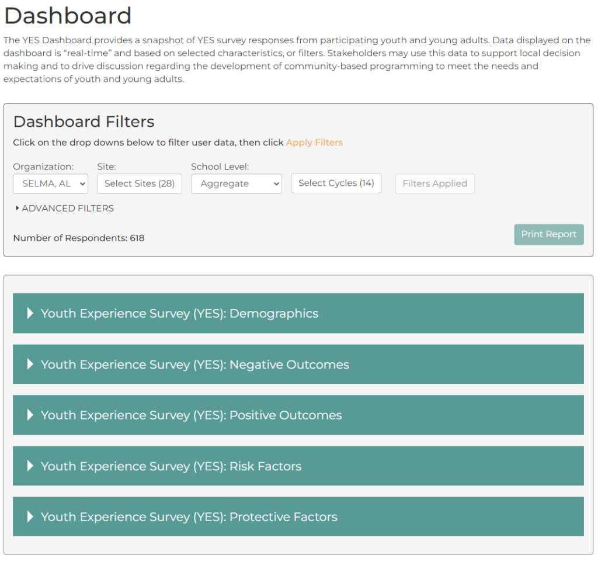The width and height of the screenshot is (598, 562).
Task: Open the Select Sites (28) dropdown
Action: click(139, 183)
